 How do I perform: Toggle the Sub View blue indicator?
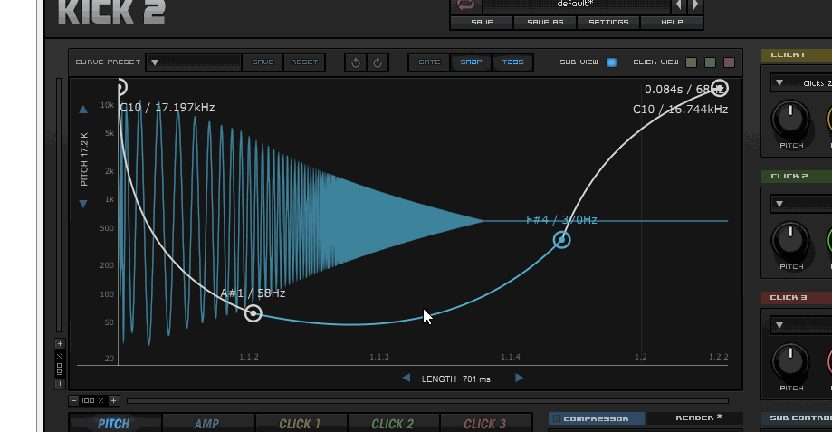tap(611, 62)
